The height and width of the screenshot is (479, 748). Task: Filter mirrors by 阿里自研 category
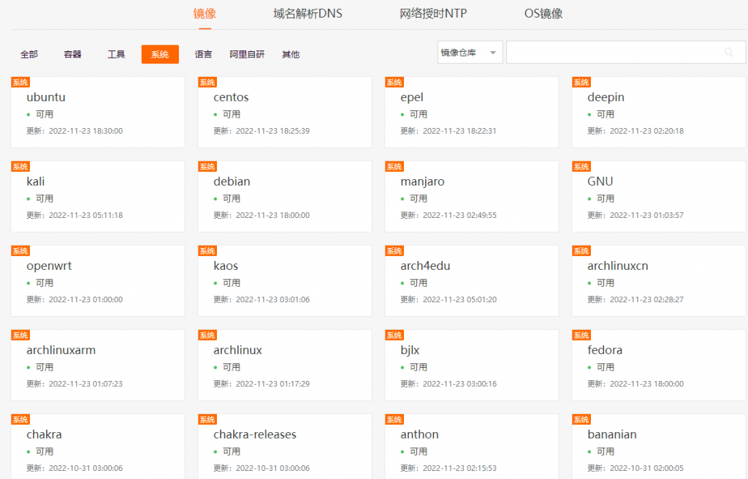pos(247,54)
